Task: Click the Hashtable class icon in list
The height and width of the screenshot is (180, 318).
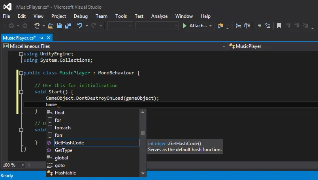Action: (x=50, y=173)
